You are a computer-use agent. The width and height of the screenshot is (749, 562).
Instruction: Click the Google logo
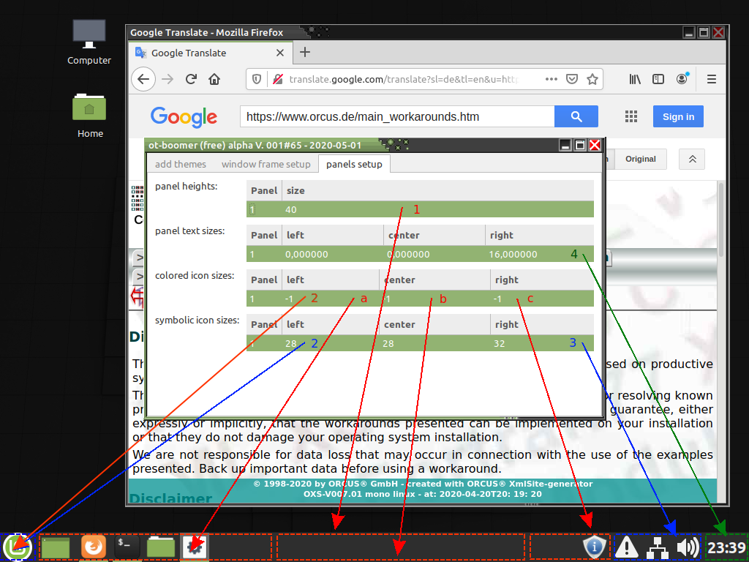tap(184, 117)
